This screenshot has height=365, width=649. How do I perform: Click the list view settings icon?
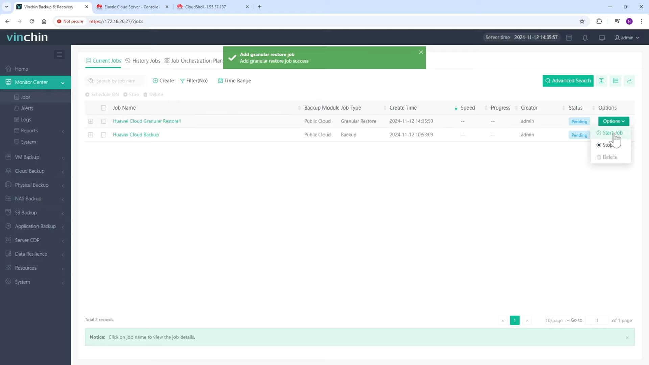pos(615,81)
